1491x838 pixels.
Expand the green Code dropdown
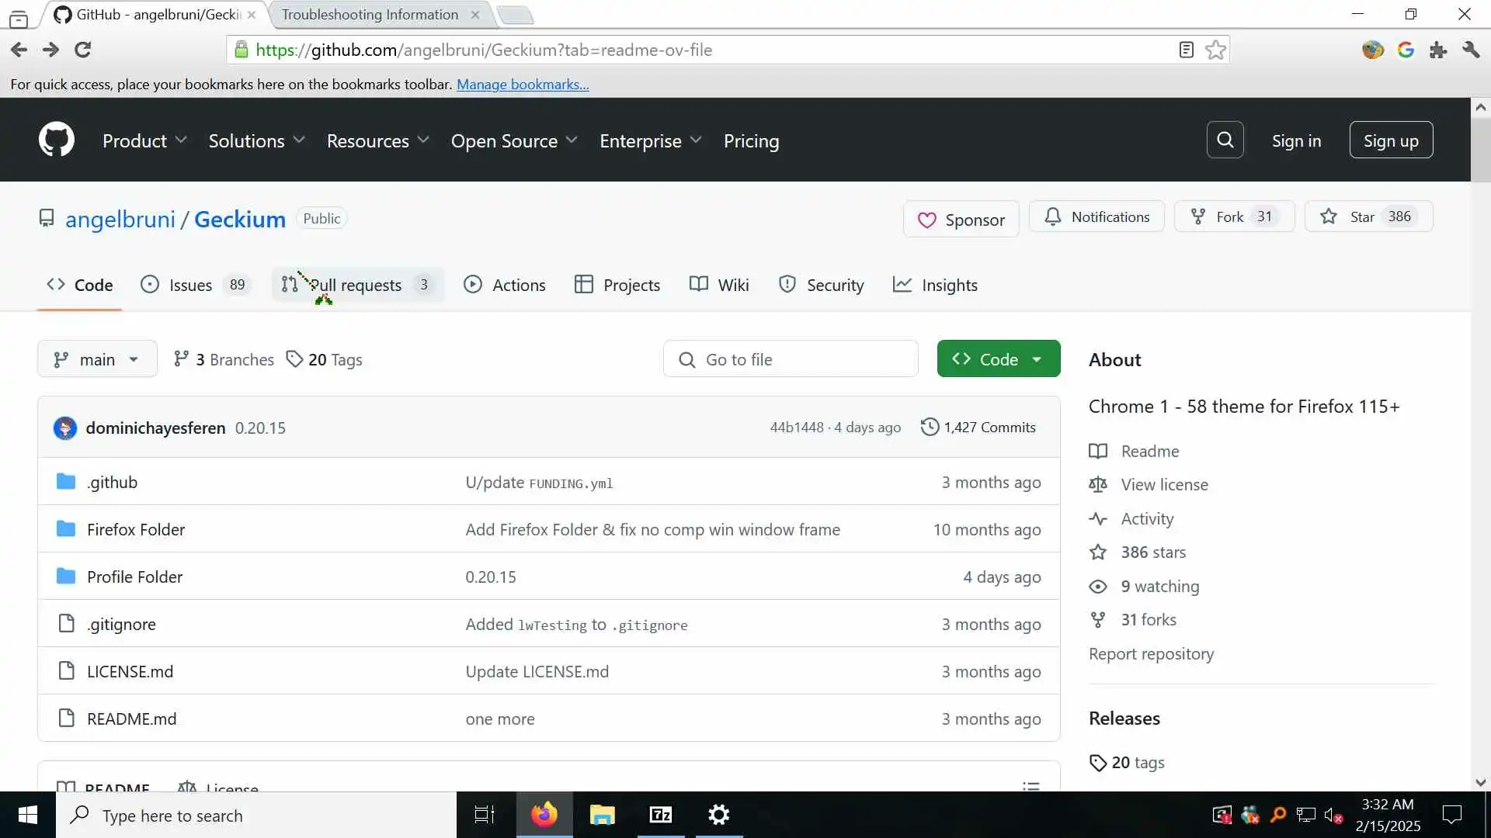(998, 359)
